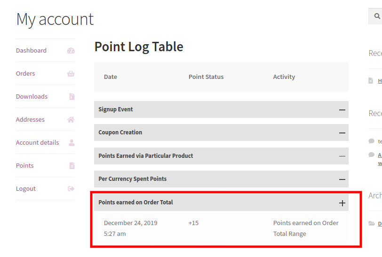Toggle Per Currency Spent Points minus icon
This screenshot has height=257, width=382.
tap(342, 179)
